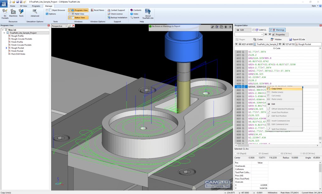Select G-code line 4337
Viewport: 322px width, 194px height.
tap(277, 138)
